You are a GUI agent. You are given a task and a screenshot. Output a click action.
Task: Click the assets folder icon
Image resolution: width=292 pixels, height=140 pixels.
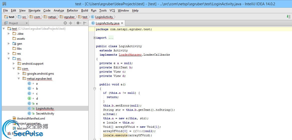tap(14, 38)
